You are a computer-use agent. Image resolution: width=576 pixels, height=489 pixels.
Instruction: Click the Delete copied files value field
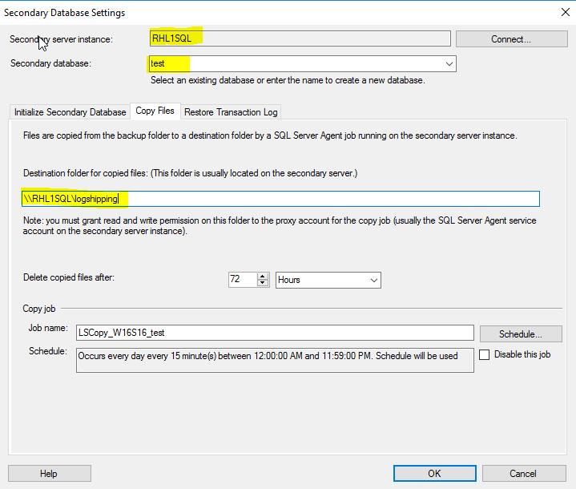pyautogui.click(x=243, y=280)
